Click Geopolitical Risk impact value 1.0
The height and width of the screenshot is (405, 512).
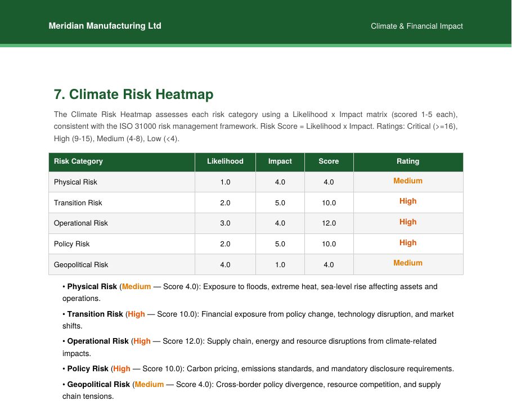(280, 265)
